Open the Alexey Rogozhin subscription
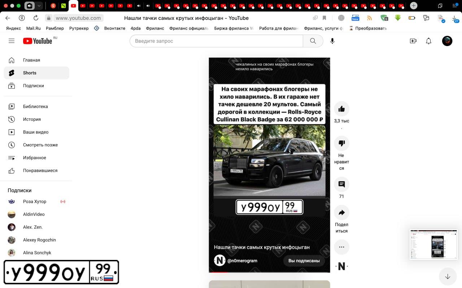The width and height of the screenshot is (462, 288). pyautogui.click(x=36, y=240)
